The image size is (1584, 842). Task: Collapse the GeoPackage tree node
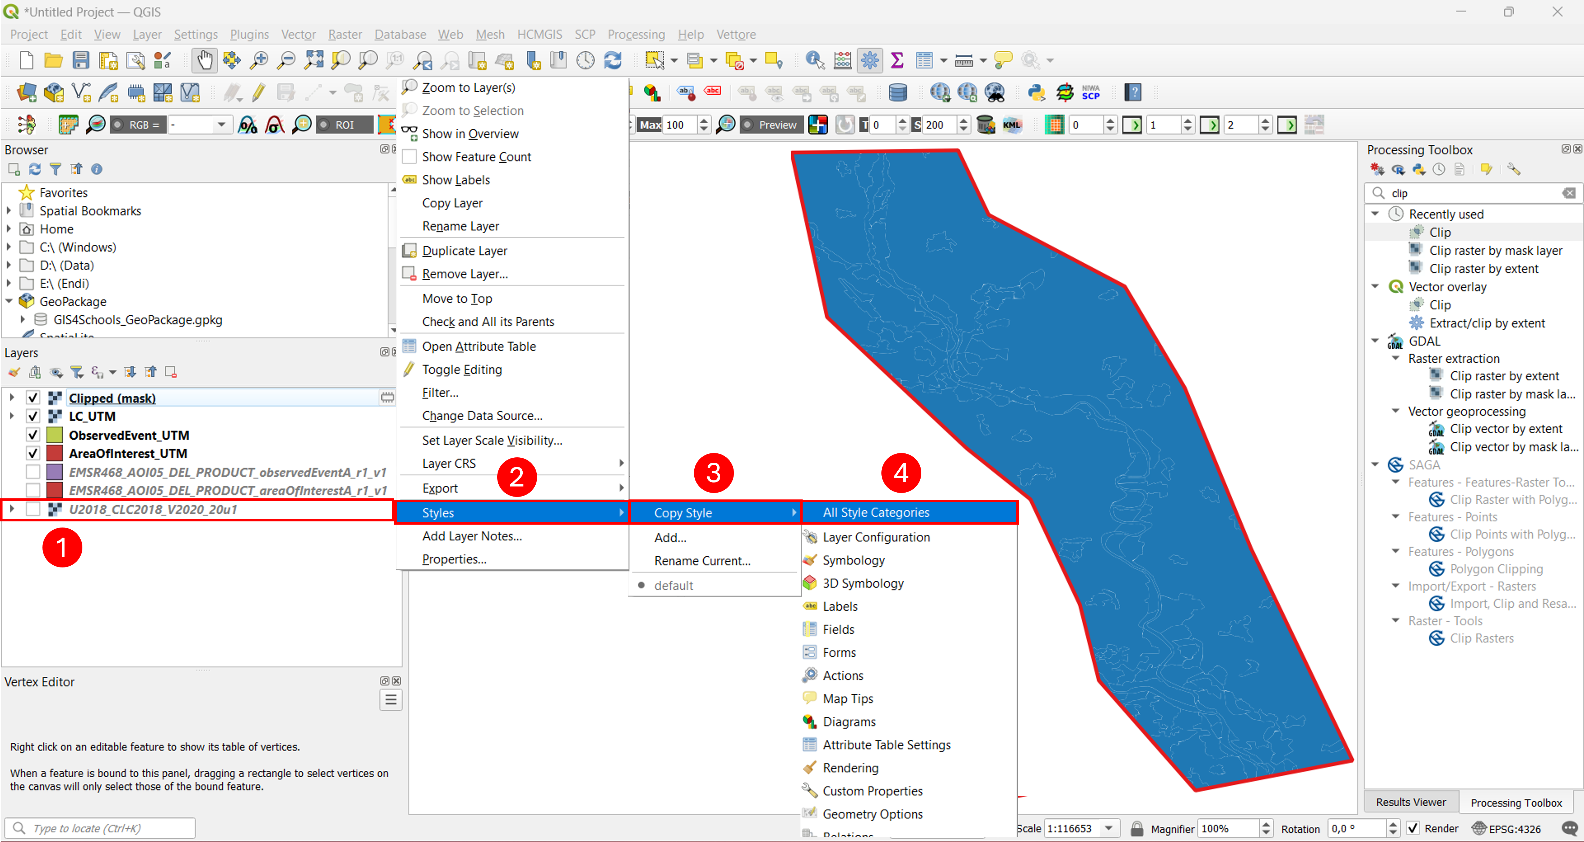[9, 302]
